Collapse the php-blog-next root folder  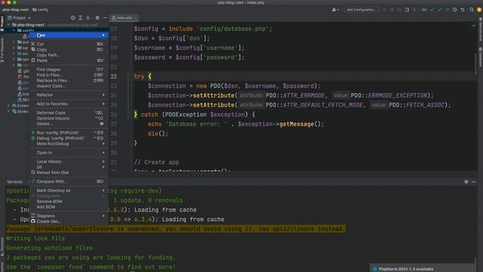[x=8, y=25]
